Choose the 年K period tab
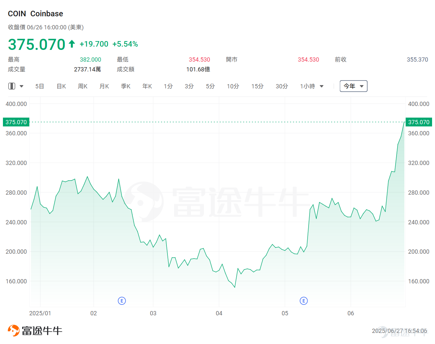 pyautogui.click(x=147, y=86)
